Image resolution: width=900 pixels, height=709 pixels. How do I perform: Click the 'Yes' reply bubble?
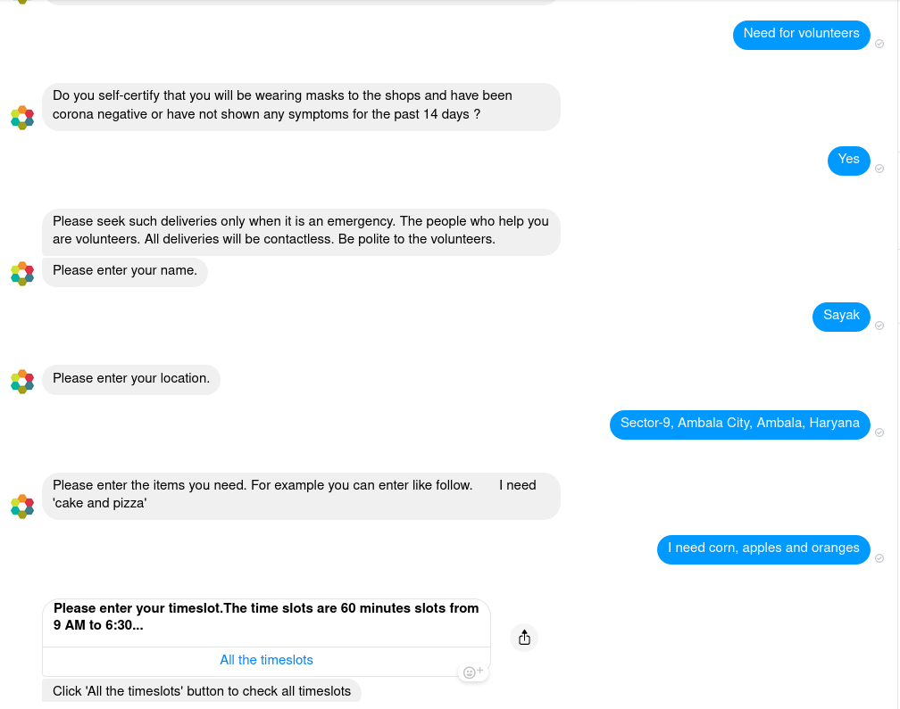pyautogui.click(x=848, y=160)
